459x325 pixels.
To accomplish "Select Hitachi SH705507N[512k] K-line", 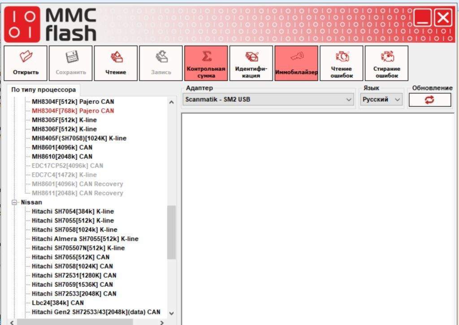I will tap(78, 248).
